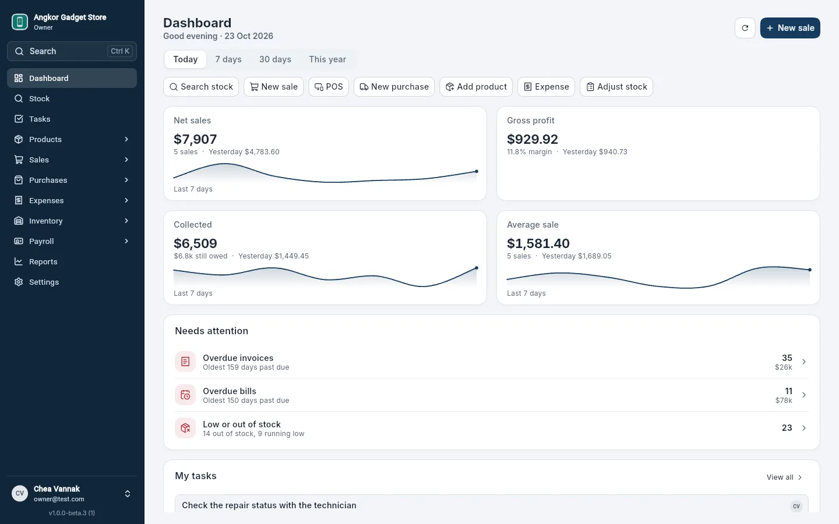The height and width of the screenshot is (524, 839).
Task: Click the Inventory warehouse icon
Action: point(19,221)
